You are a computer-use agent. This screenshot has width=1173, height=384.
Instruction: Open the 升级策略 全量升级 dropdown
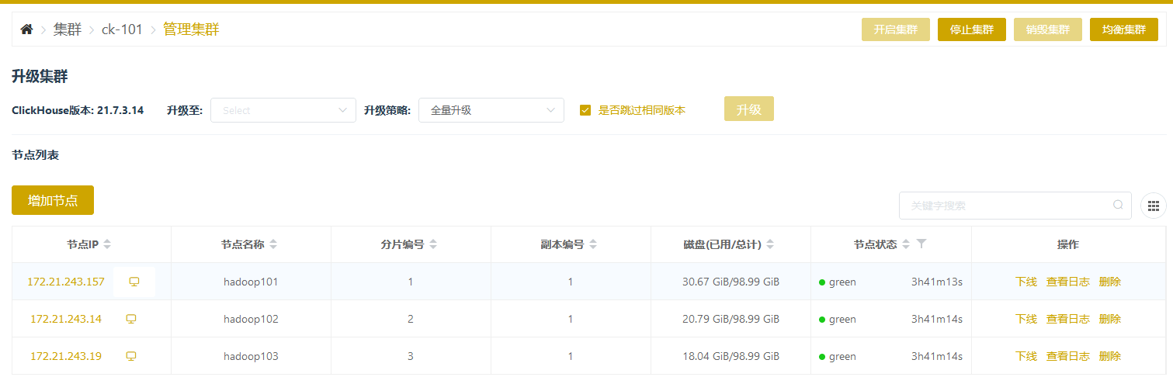pos(491,110)
